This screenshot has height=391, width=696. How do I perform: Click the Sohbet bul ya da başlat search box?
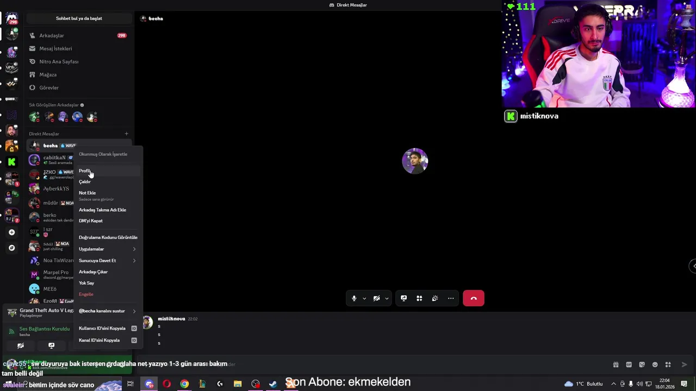pos(79,18)
